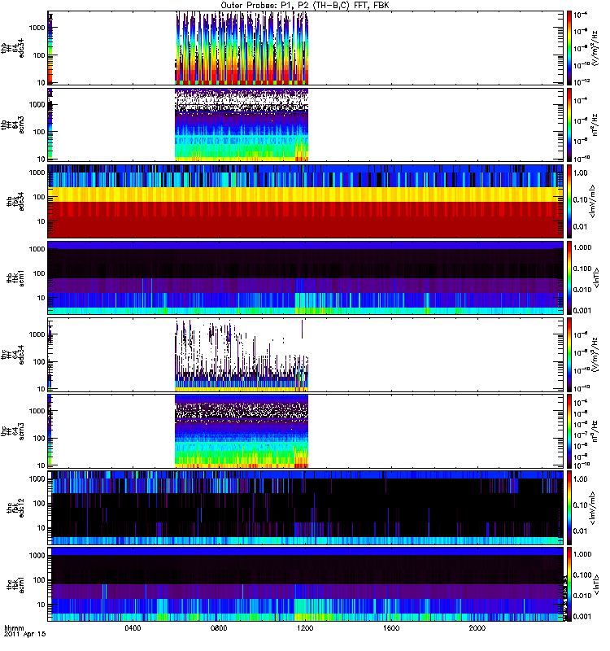Click the <|mV/m|> unit label of the thb fbk edc34 panel
The height and width of the screenshot is (651, 610).
(593, 201)
